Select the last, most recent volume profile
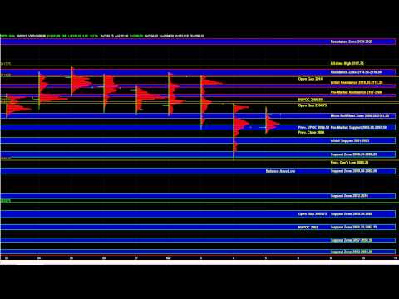Image resolution: width=399 pixels, height=299 pixels. point(272,121)
